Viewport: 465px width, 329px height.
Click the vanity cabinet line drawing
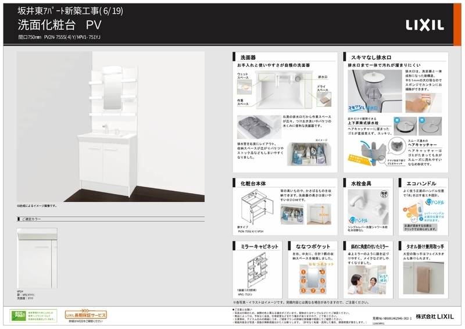257,206
